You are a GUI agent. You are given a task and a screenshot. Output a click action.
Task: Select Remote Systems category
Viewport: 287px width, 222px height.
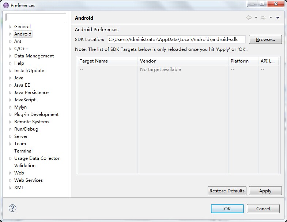pos(32,122)
